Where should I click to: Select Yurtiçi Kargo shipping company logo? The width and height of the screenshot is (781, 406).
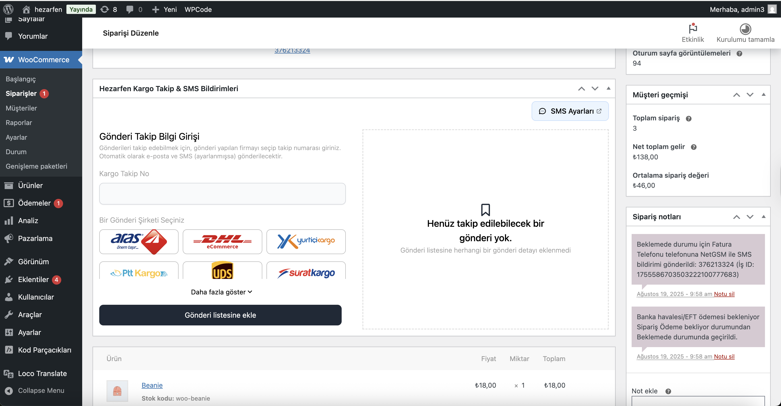click(x=306, y=242)
